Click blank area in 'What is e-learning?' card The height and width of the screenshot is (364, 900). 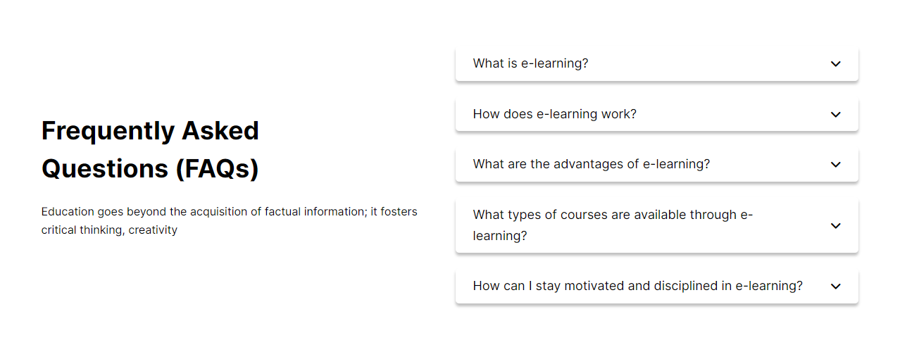(x=704, y=64)
